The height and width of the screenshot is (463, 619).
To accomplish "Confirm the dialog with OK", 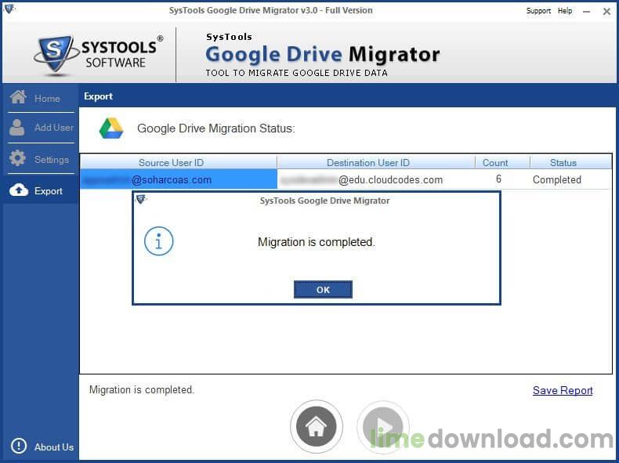I will [x=323, y=290].
